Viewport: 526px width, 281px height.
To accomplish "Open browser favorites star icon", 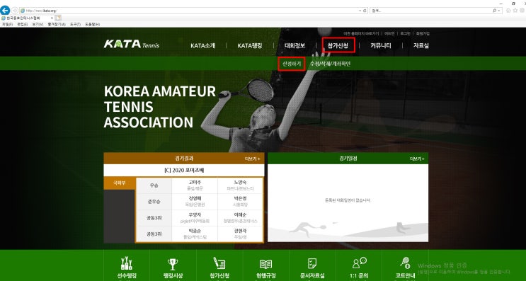I will pos(515,11).
